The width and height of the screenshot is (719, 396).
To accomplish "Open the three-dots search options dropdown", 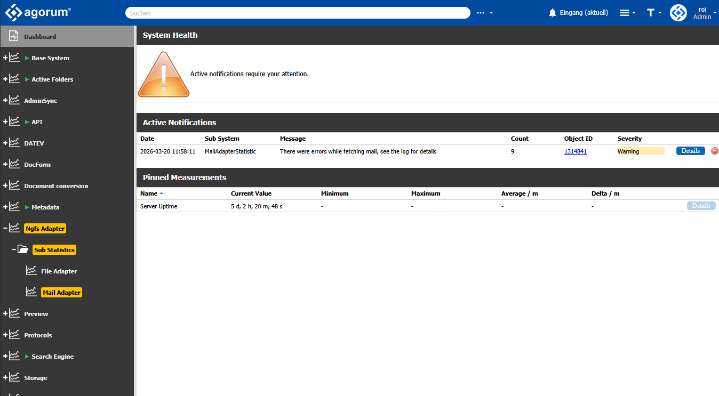I will (484, 13).
